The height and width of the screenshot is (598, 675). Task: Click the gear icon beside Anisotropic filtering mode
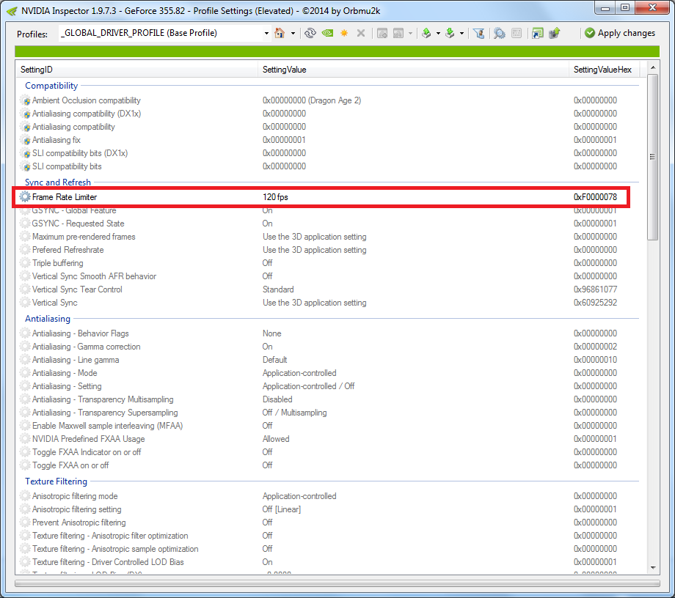26,496
